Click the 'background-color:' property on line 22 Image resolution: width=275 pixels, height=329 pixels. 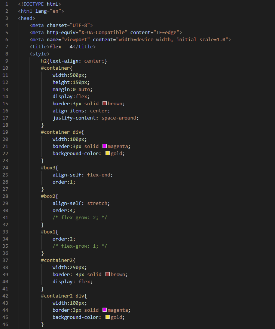click(77, 154)
